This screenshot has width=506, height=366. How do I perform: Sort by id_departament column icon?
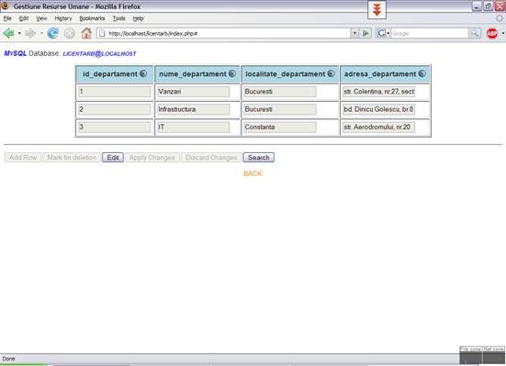[x=143, y=74]
